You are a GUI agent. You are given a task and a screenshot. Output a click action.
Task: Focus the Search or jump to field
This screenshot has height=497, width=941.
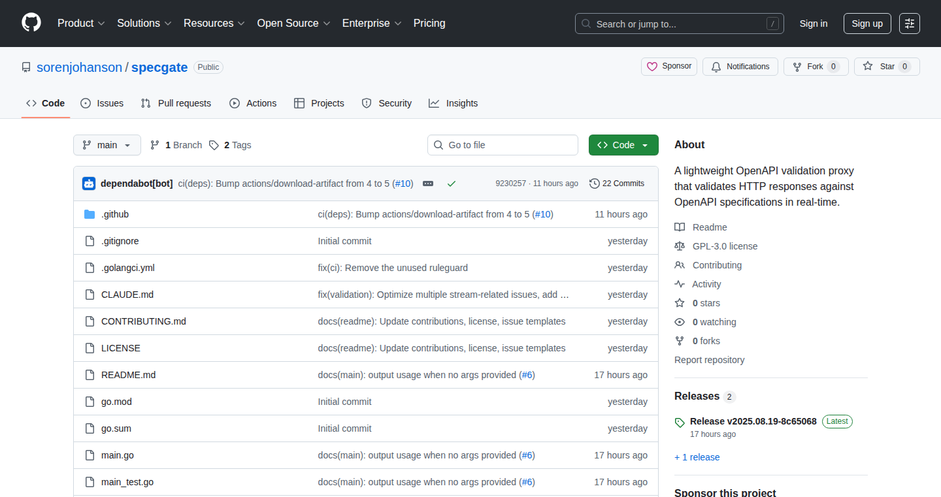point(680,24)
